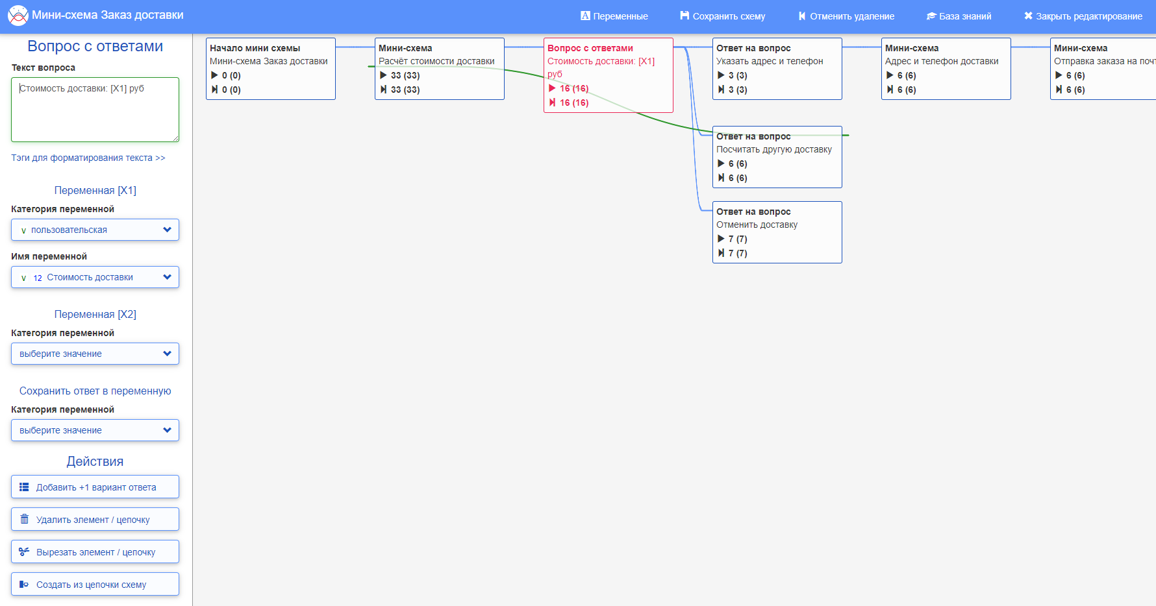Click the graduation cap knowledge-base icon
This screenshot has height=606, width=1156.
pyautogui.click(x=931, y=16)
